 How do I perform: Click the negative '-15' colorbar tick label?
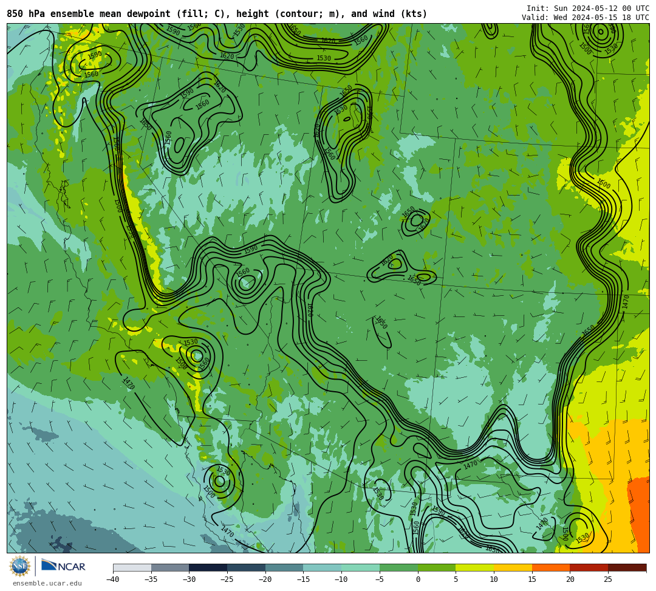coord(303,579)
